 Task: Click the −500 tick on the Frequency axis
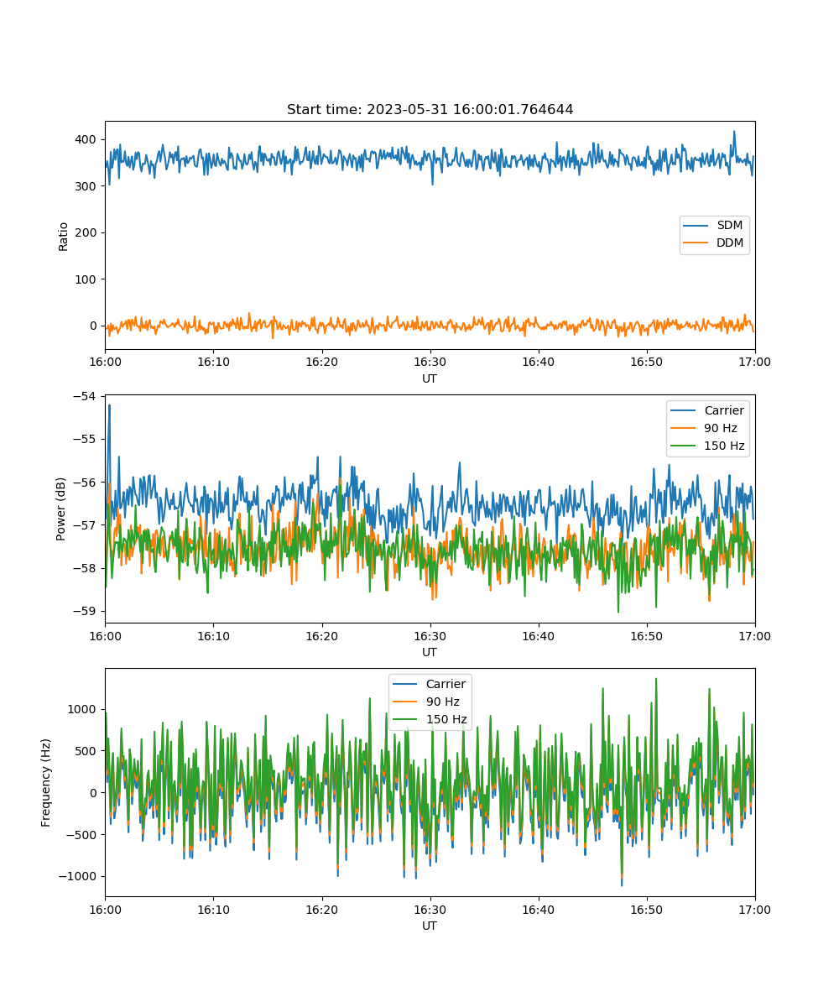81,834
